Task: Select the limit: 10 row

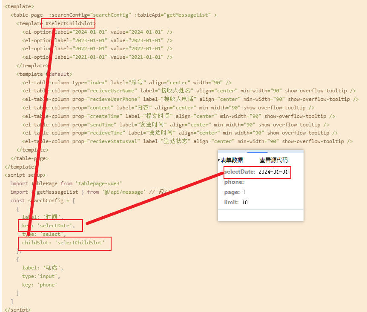Action: pos(236,203)
